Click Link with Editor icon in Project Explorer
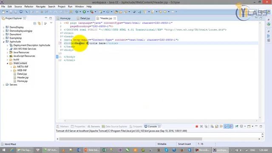Viewport: 272px width, 153px height. 40,23
